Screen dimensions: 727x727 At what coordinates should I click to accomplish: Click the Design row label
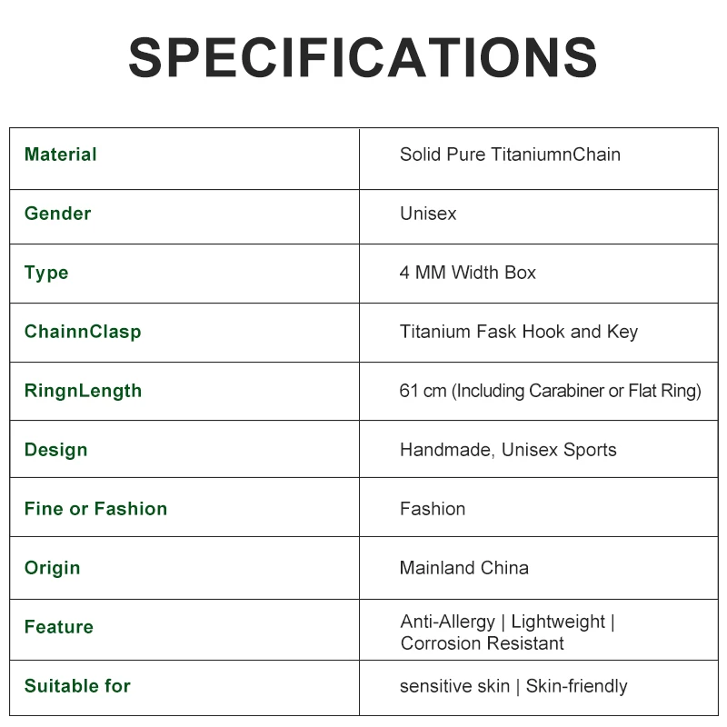56,450
